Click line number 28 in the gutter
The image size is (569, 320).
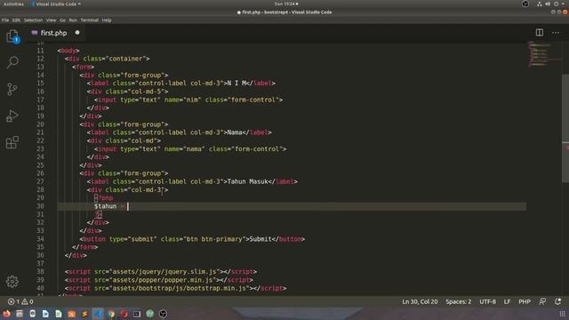tap(40, 189)
